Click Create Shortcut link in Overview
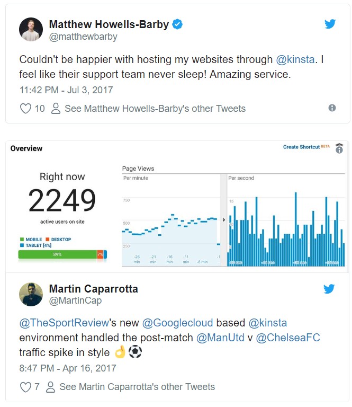Viewport: 352px width, 407px height. click(x=301, y=147)
